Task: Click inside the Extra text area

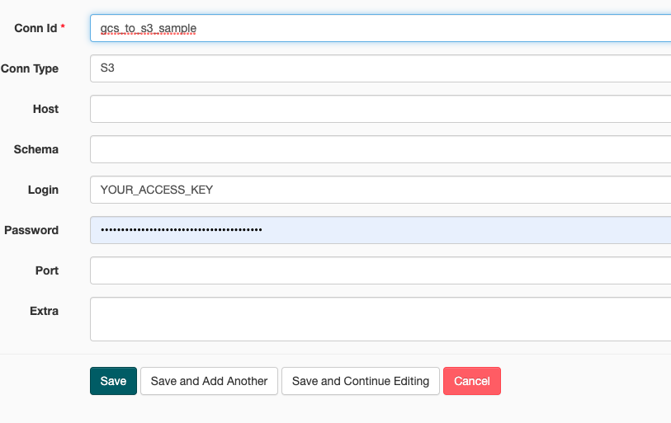Action: click(380, 319)
